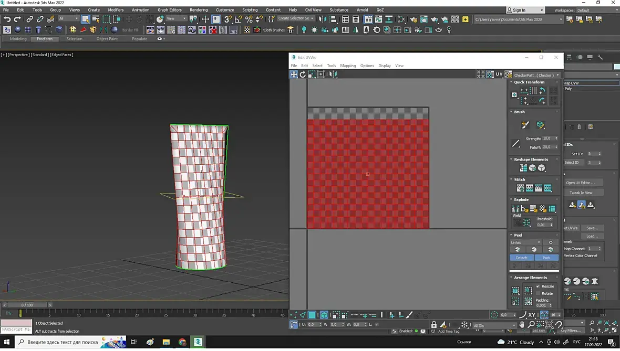The width and height of the screenshot is (620, 351).
Task: Click the Undo arrow in main toolbar
Action: (7, 19)
